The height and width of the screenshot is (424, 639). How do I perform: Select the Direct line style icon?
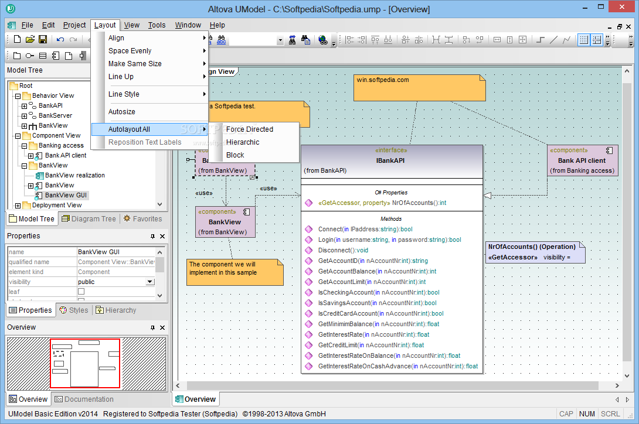pyautogui.click(x=553, y=40)
